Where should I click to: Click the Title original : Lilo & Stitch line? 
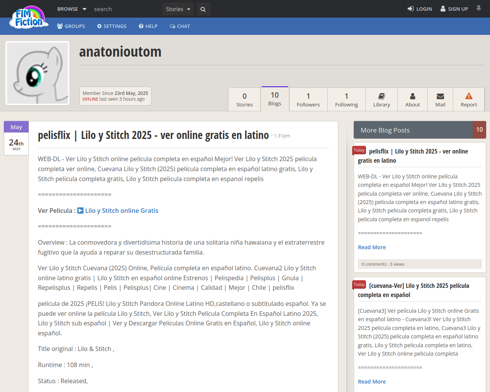coord(76,349)
